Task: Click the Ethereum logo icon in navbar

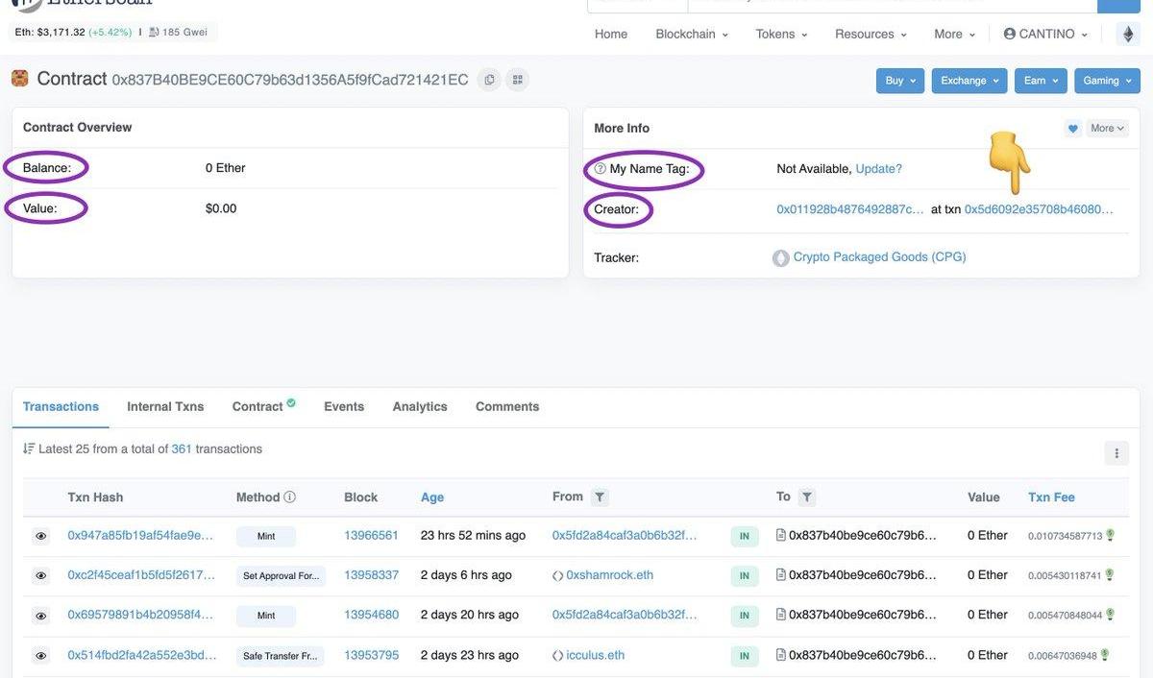Action: [1128, 34]
